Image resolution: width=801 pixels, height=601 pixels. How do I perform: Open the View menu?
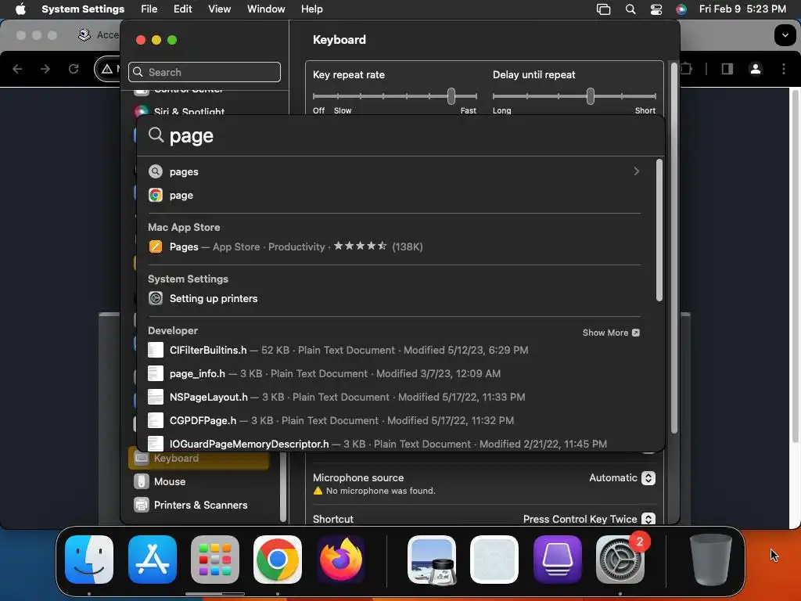click(x=219, y=9)
